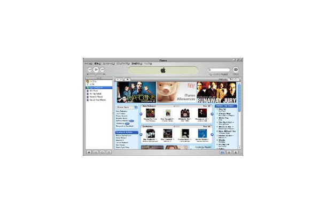Click top song Stacy's Mom

(x=224, y=113)
